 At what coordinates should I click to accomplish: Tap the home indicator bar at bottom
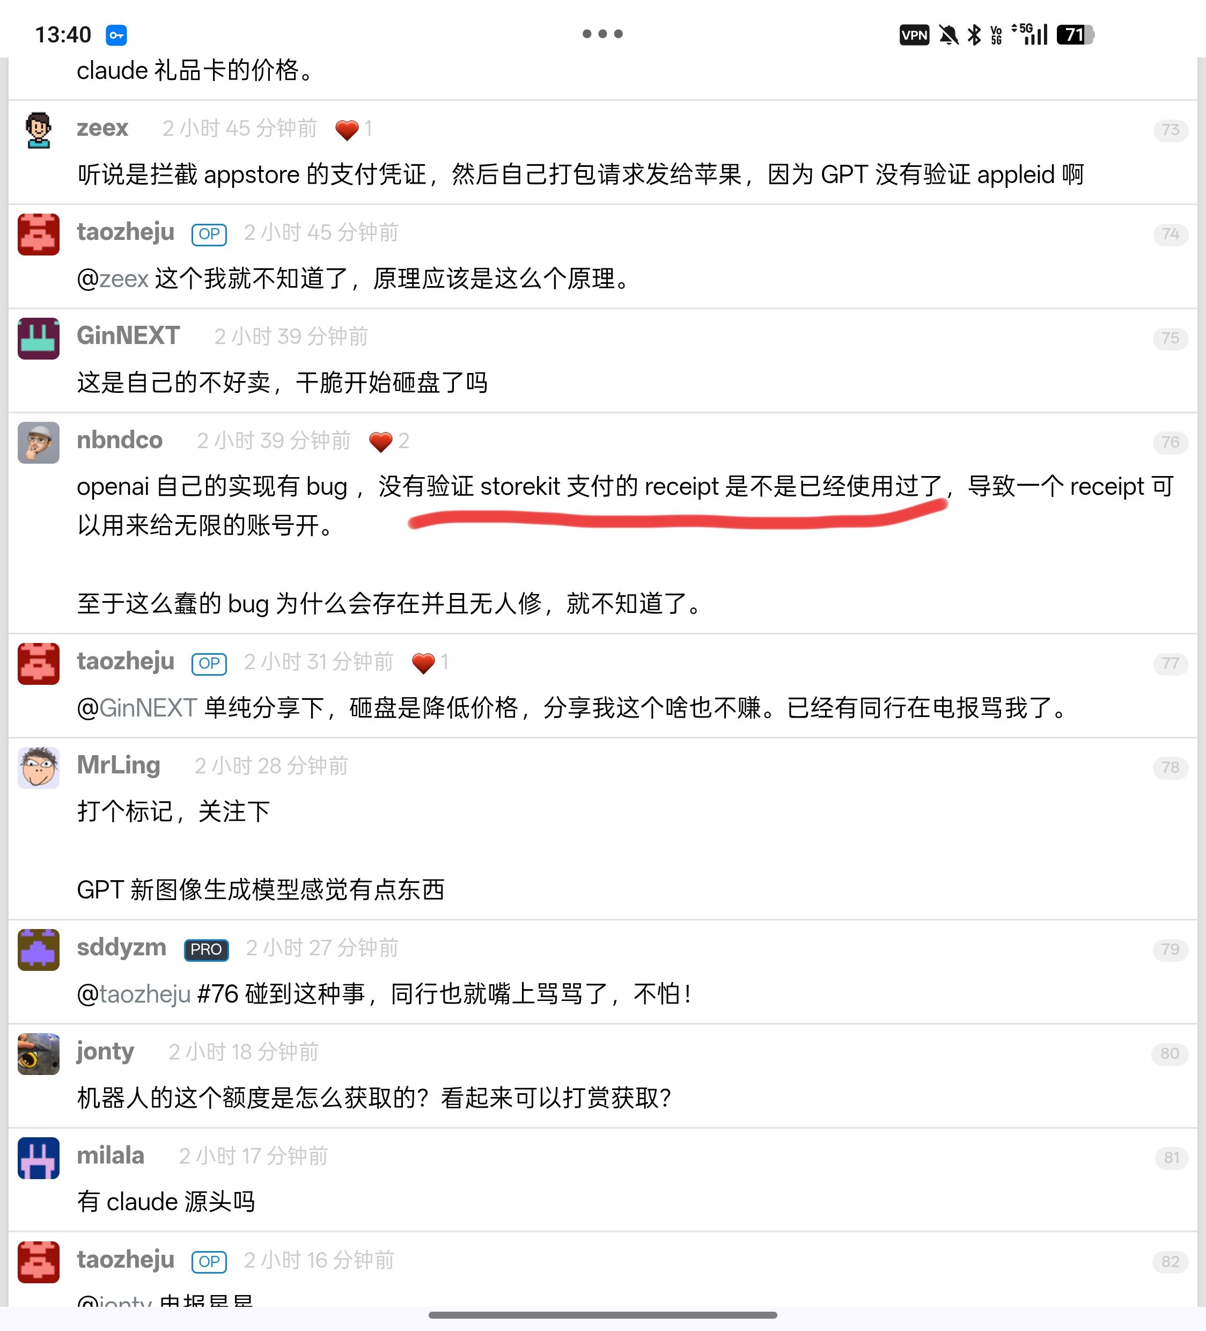tap(602, 1315)
